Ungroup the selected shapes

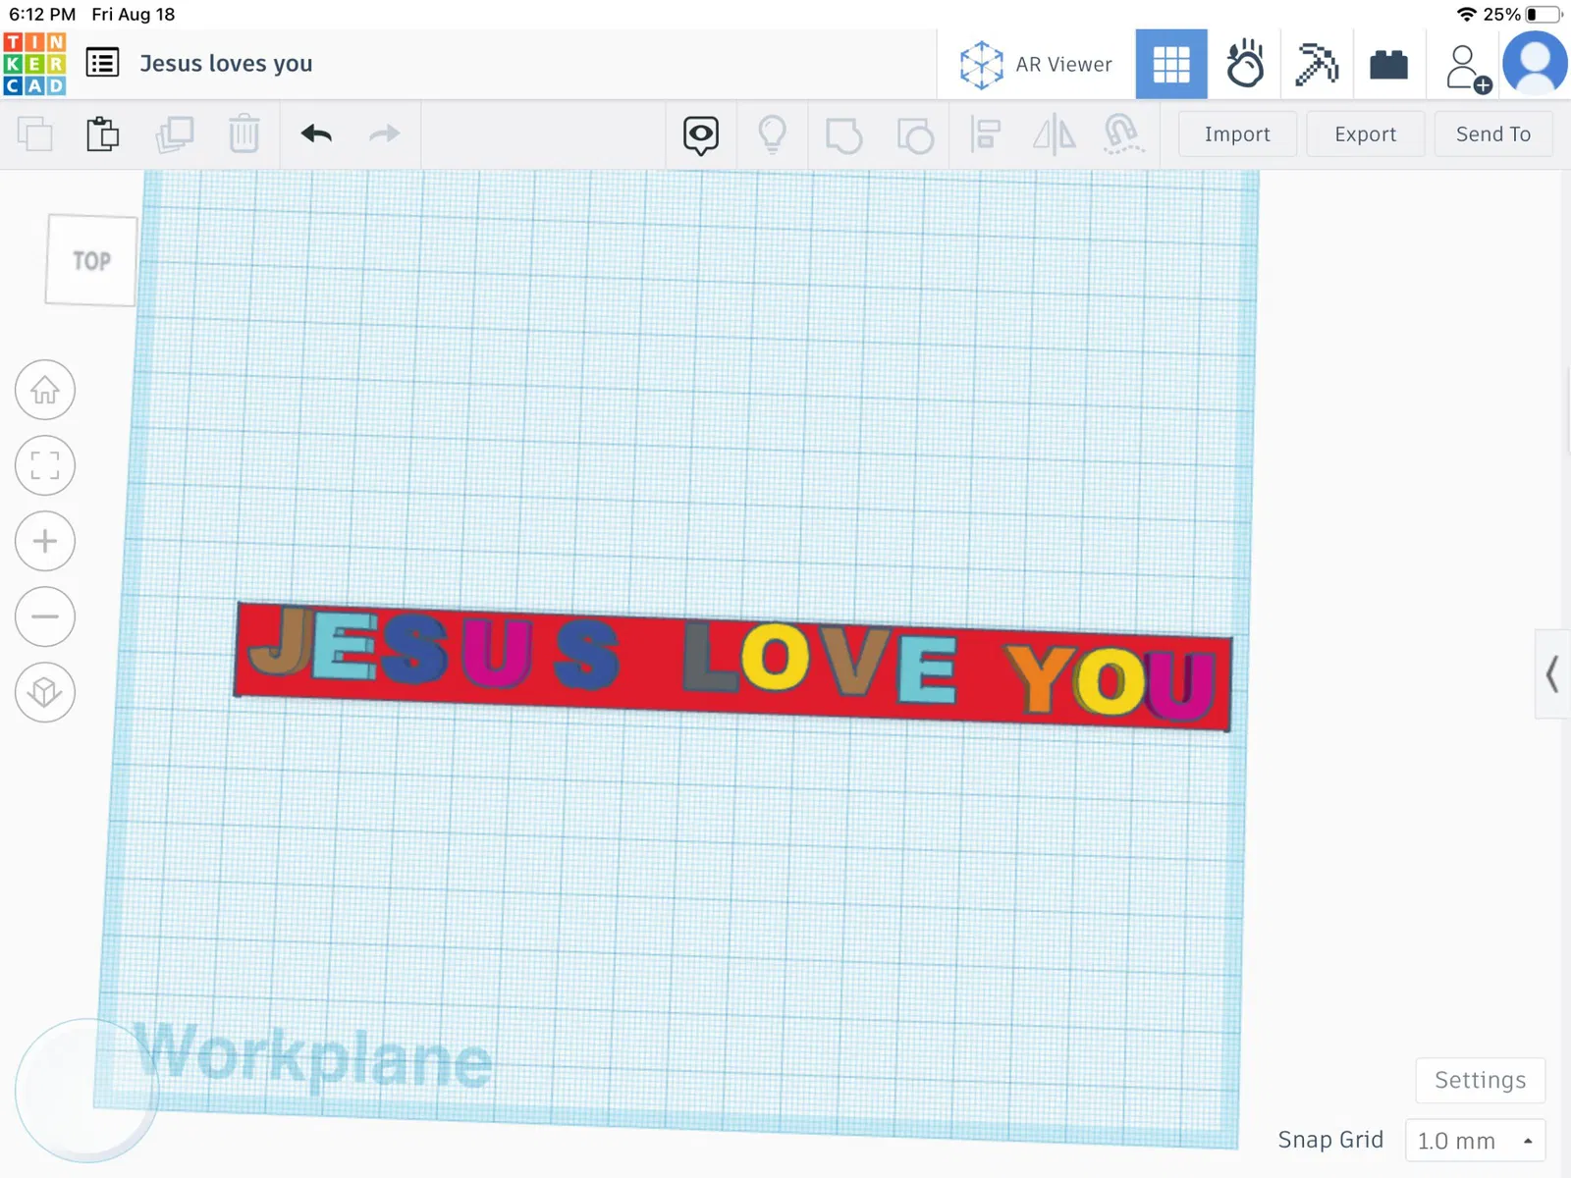click(915, 135)
